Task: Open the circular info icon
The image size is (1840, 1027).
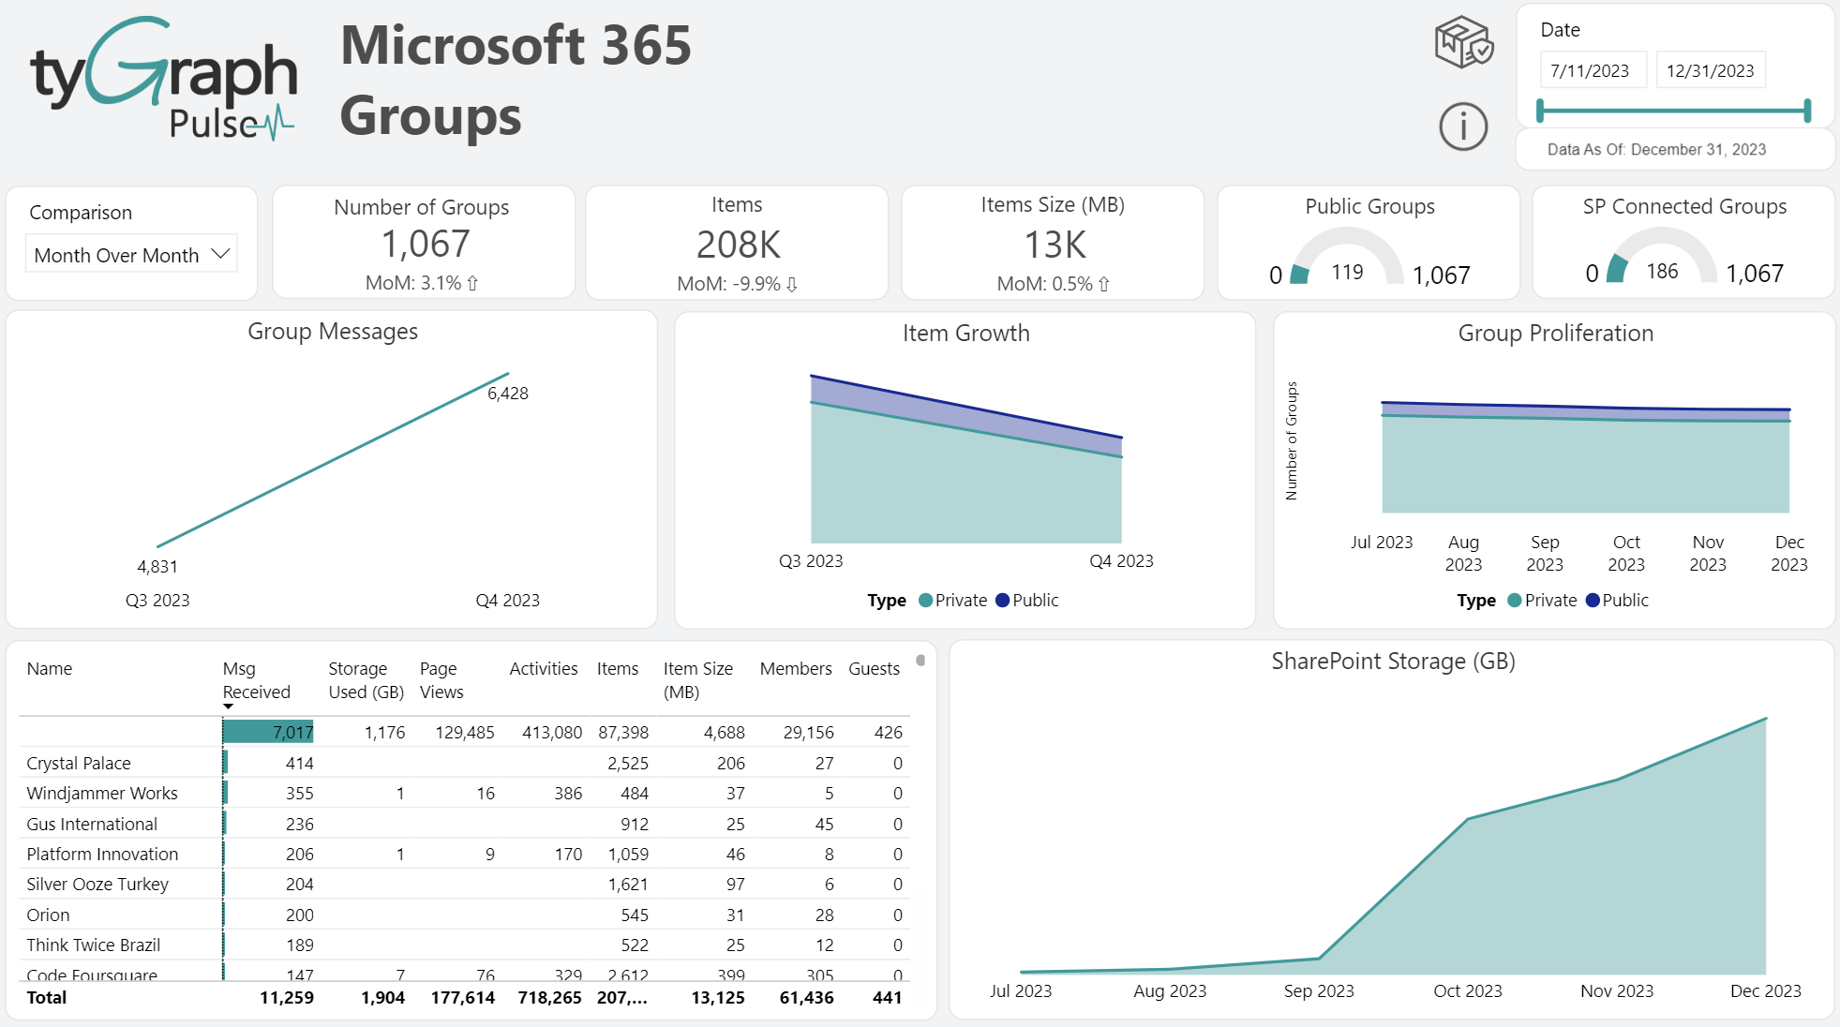Action: point(1463,127)
